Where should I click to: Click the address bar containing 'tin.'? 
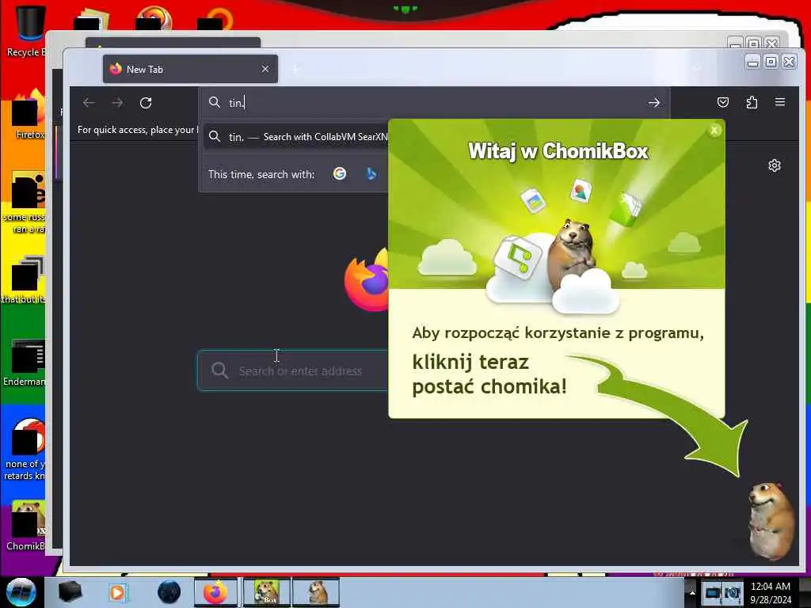coord(435,103)
